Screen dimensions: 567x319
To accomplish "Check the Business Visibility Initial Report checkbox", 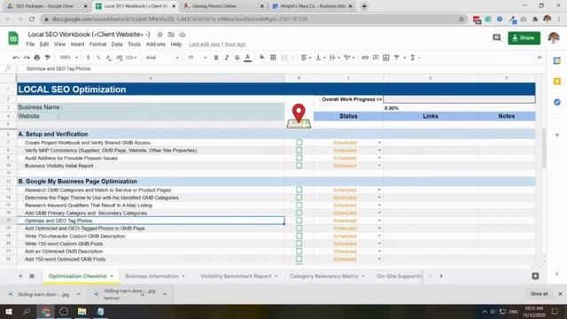I will 299,166.
